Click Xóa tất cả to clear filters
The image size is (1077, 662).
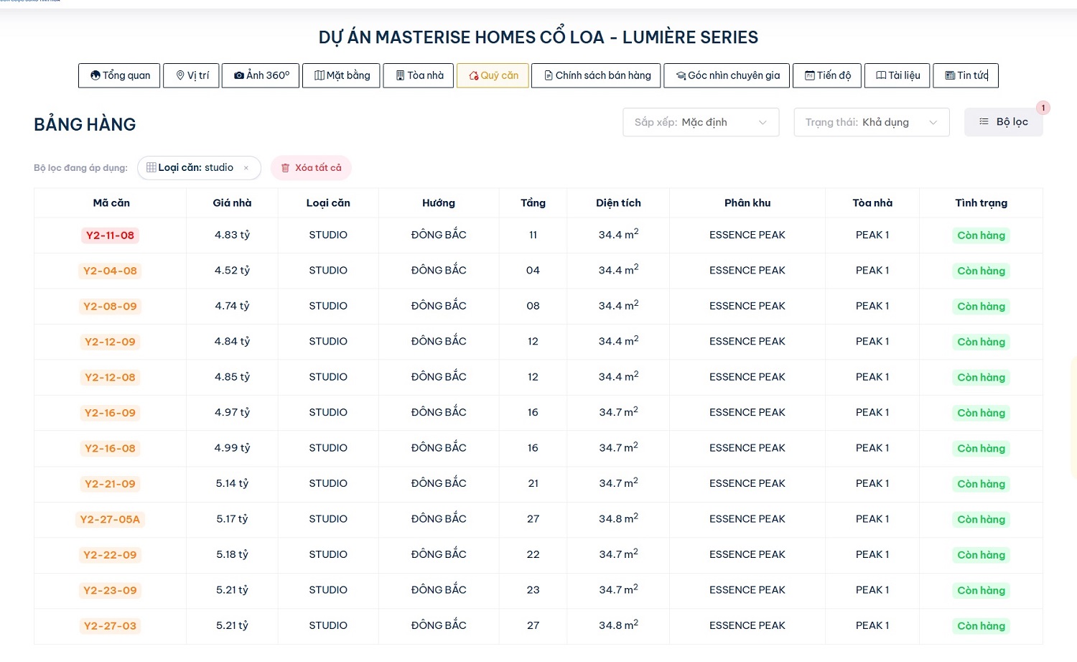click(x=311, y=168)
